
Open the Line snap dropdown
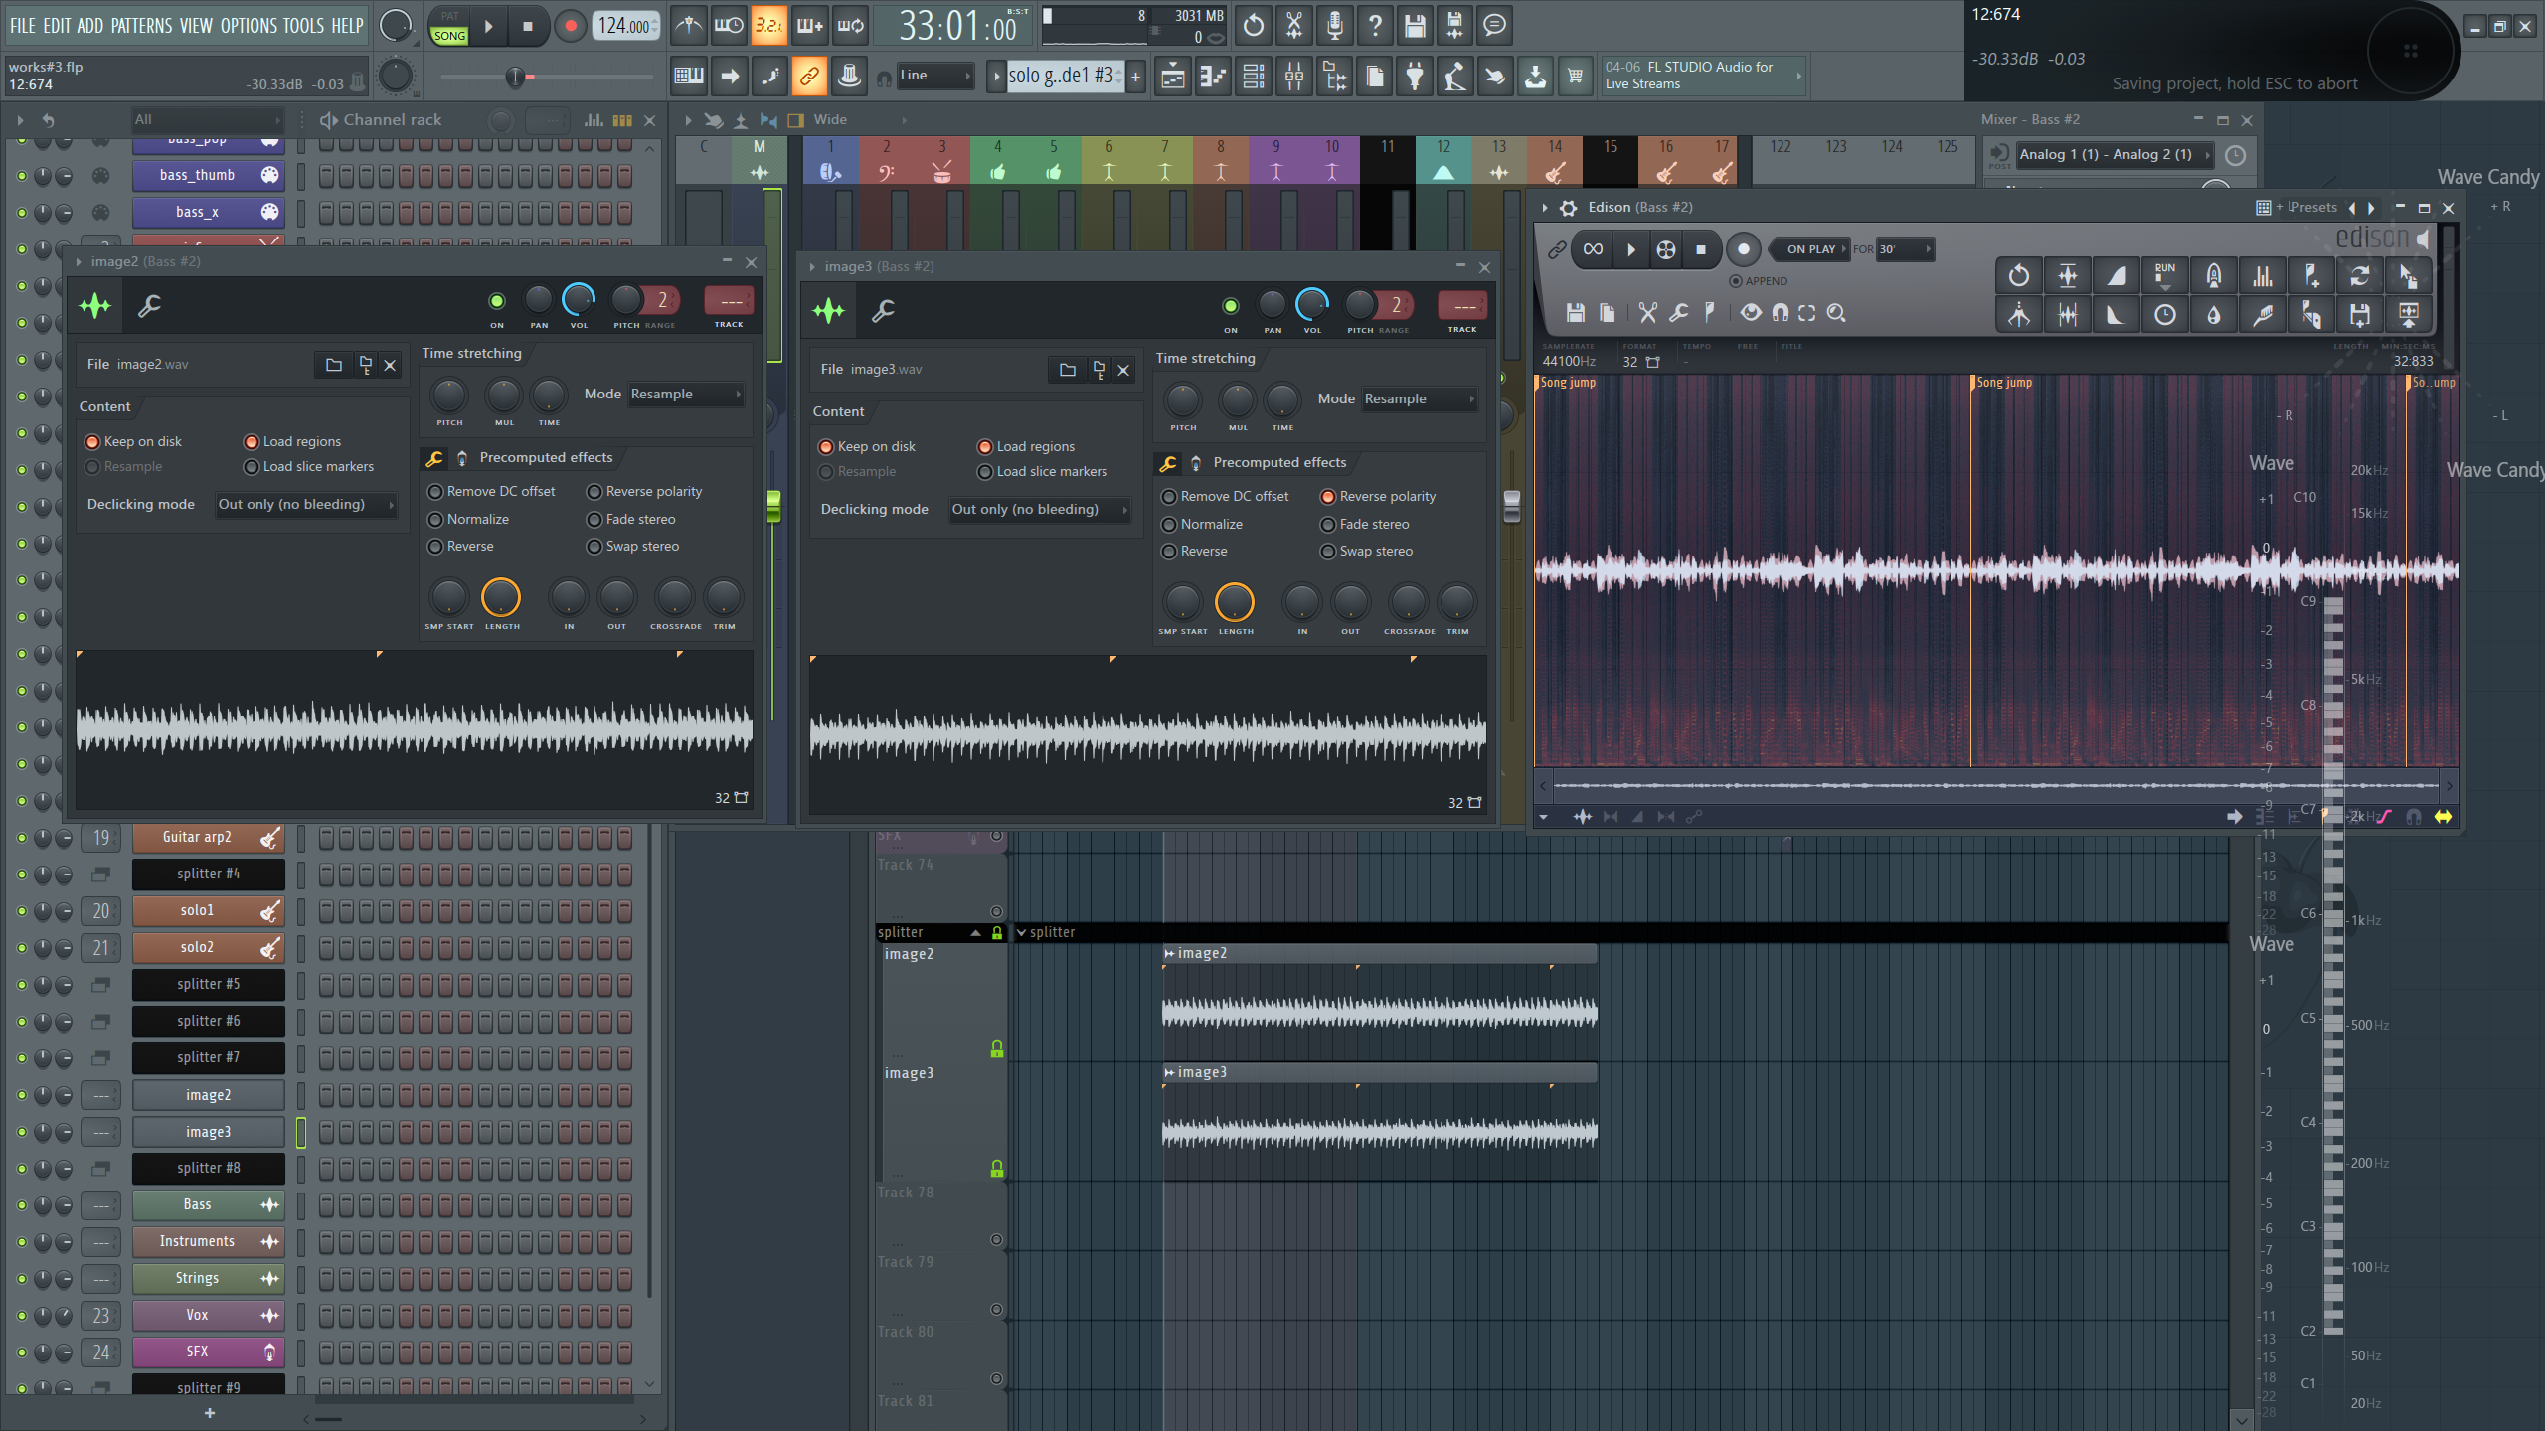(935, 76)
